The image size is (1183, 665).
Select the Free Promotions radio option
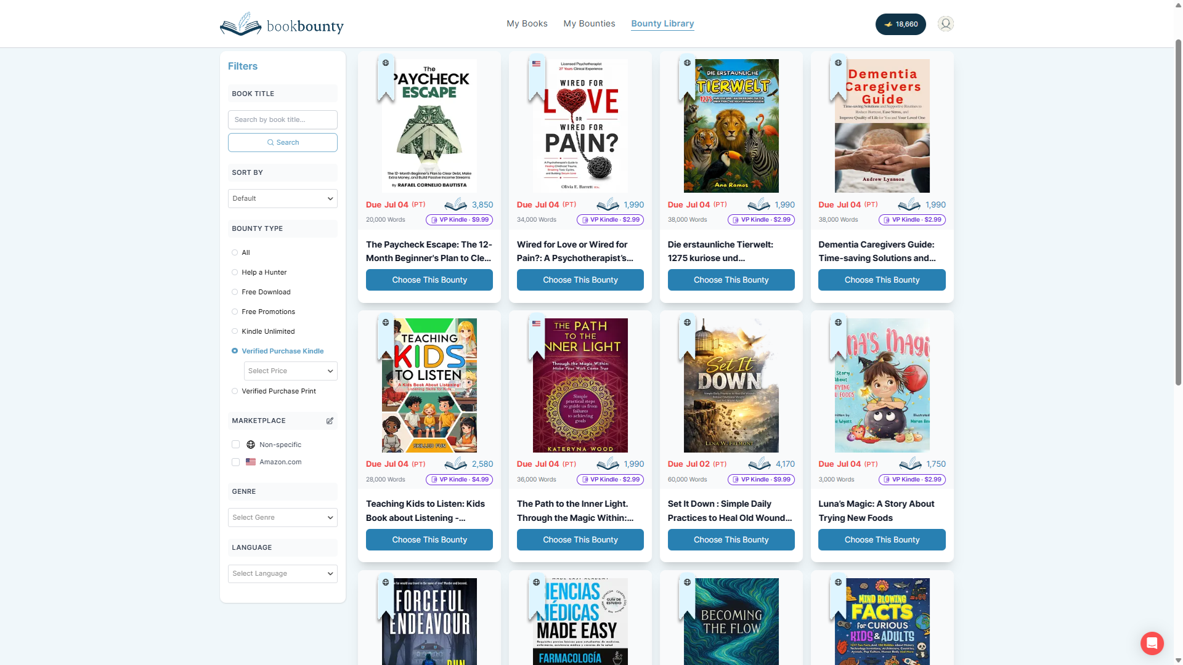click(235, 312)
